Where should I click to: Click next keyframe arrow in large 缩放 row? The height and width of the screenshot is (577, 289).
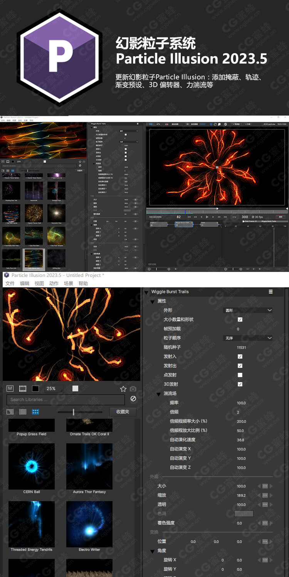[271, 495]
